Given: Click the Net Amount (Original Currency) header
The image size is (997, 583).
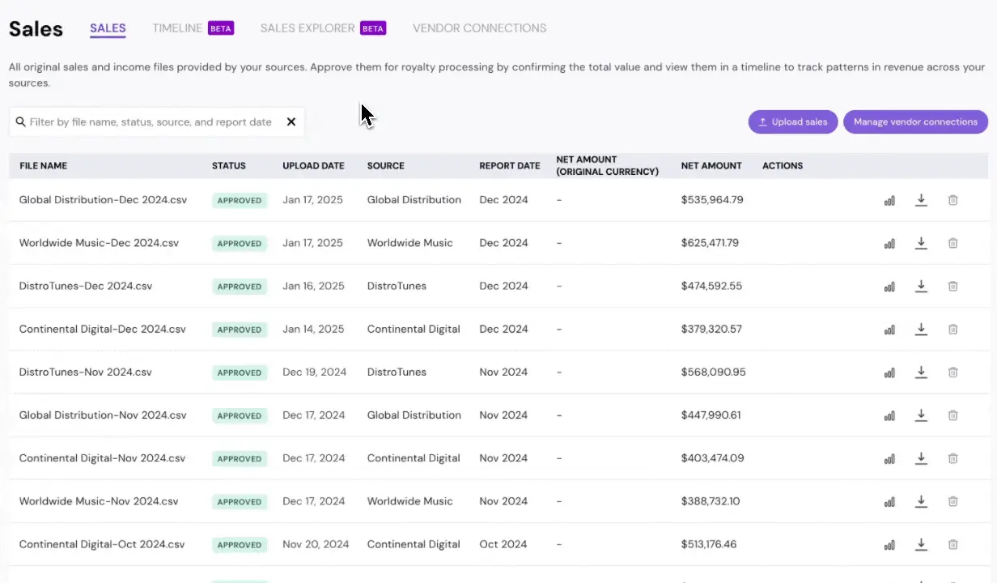Looking at the screenshot, I should [607, 166].
